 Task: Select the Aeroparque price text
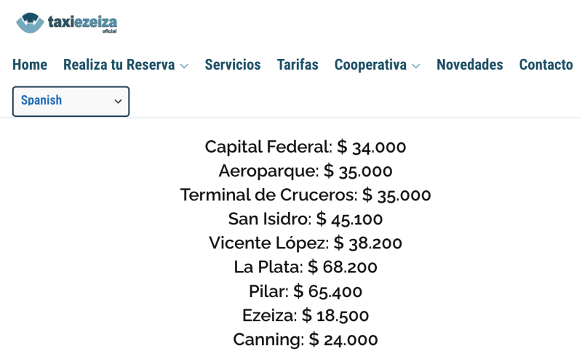[306, 171]
